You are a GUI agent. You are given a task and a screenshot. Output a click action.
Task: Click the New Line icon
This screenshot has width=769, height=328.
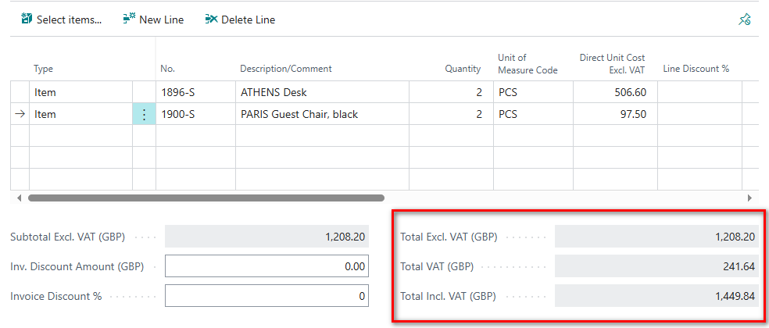point(129,20)
